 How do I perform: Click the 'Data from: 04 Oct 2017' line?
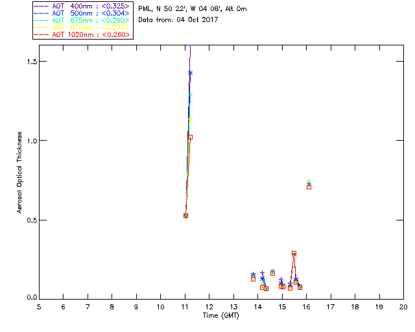pyautogui.click(x=178, y=19)
